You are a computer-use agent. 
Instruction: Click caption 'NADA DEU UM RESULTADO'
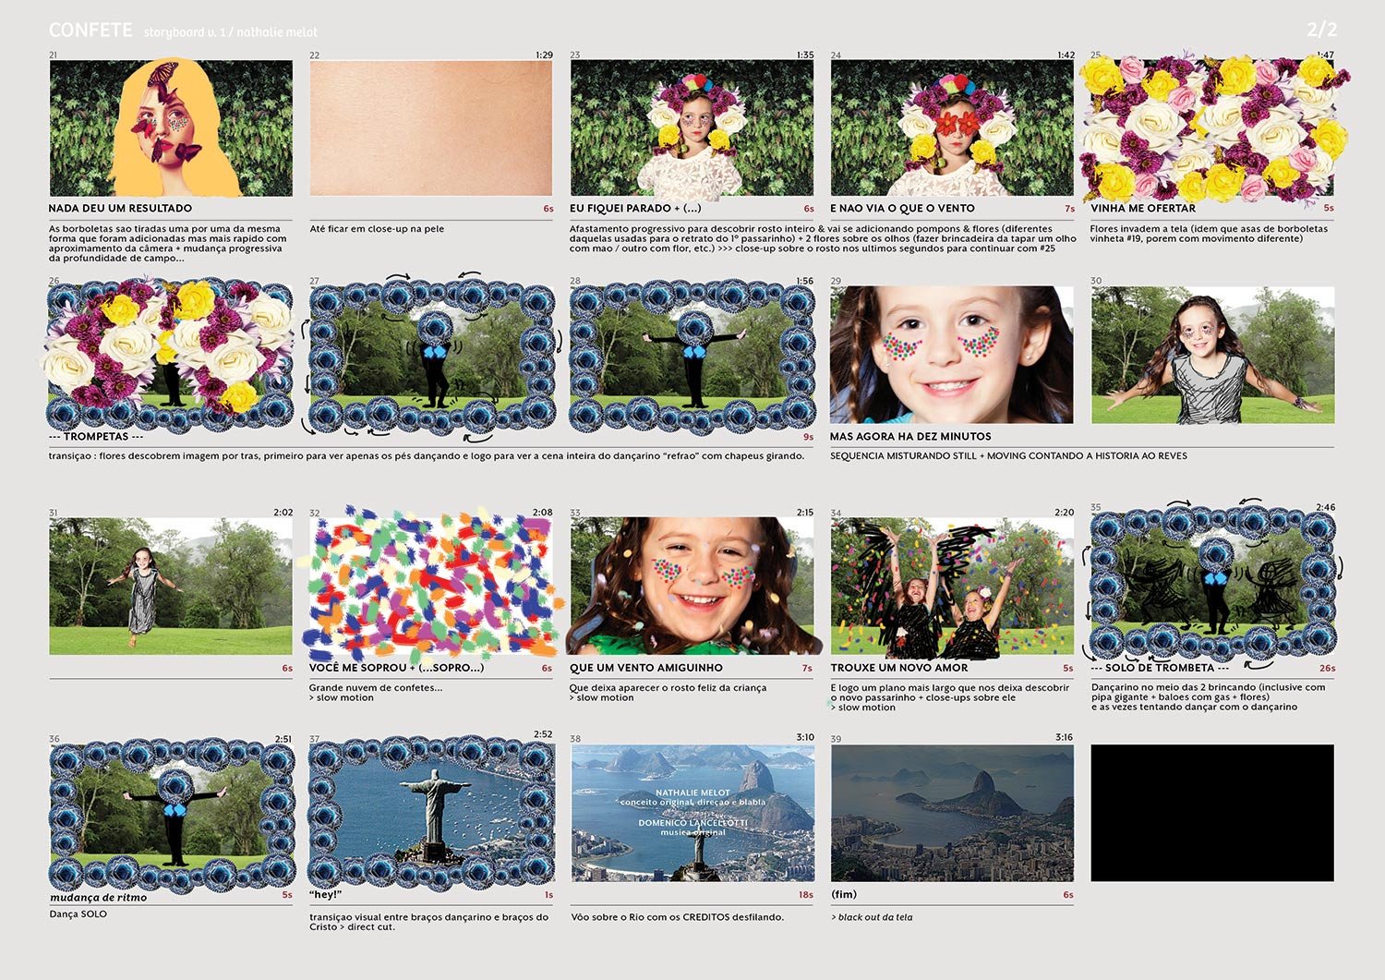pyautogui.click(x=120, y=209)
